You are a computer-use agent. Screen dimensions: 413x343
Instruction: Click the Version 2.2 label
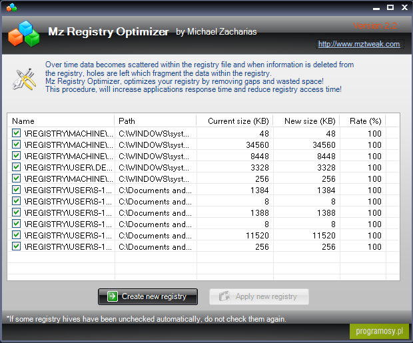point(375,26)
